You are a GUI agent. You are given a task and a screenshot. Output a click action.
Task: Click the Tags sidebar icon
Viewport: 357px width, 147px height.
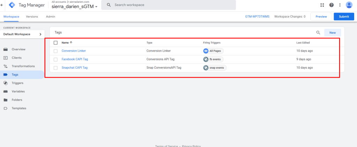(x=6, y=75)
